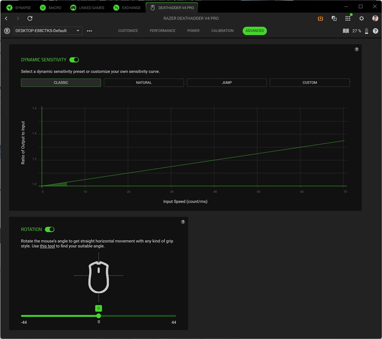
Task: Click the rotation angle slider handle
Action: click(99, 316)
